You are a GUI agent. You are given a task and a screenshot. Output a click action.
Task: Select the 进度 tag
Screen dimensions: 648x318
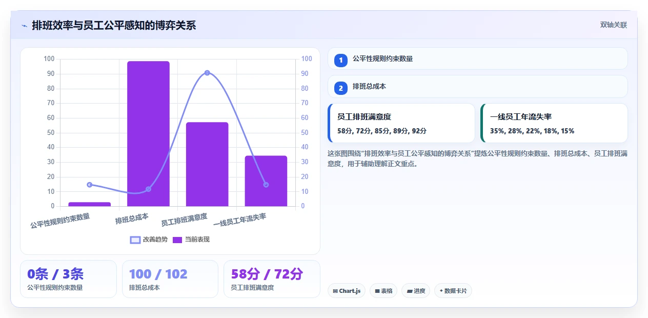[416, 291]
